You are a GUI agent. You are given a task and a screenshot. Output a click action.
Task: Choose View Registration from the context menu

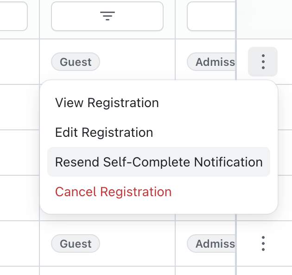click(107, 102)
